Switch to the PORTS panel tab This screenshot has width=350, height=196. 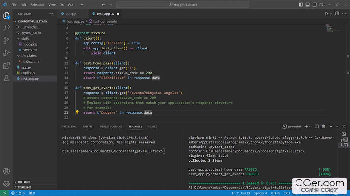(153, 127)
